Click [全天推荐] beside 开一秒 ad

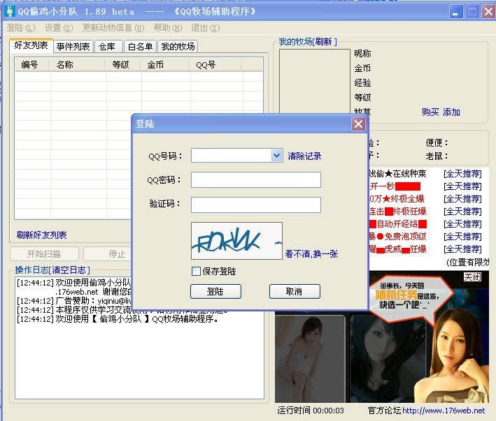pyautogui.click(x=463, y=186)
